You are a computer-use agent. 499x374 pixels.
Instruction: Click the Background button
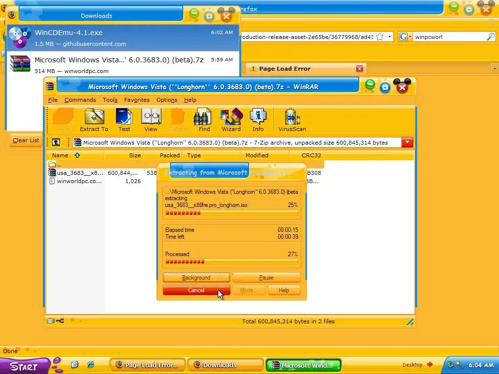[x=196, y=277]
